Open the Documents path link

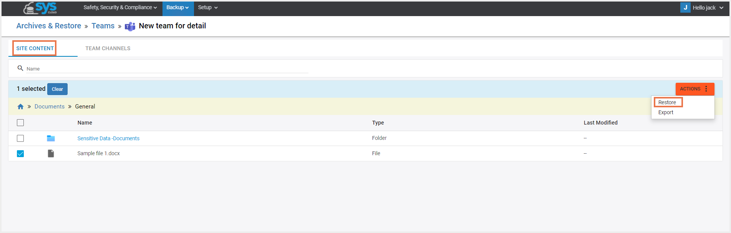50,107
